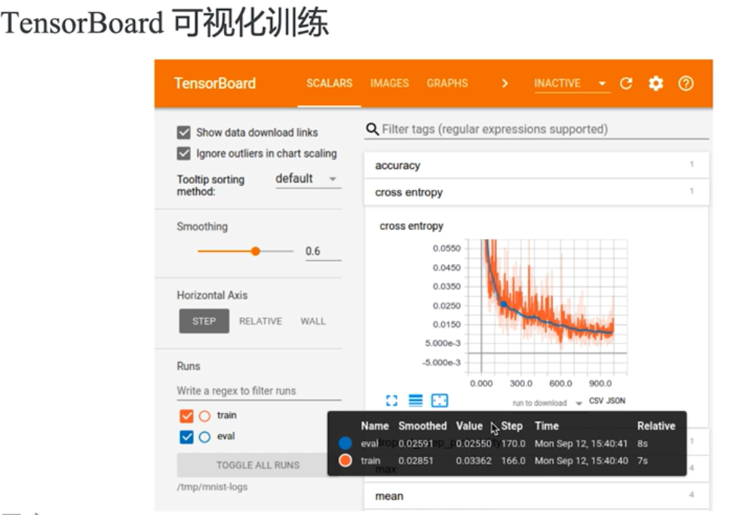Open the TensorBoard help icon
Screen dimensions: 746x515
(x=686, y=83)
